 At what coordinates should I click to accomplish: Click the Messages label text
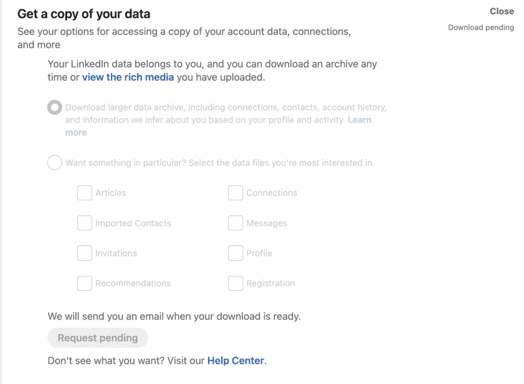pos(267,223)
